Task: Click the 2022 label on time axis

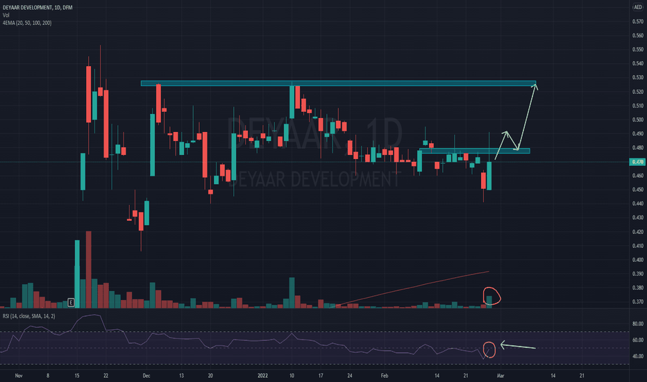Action: coord(262,376)
